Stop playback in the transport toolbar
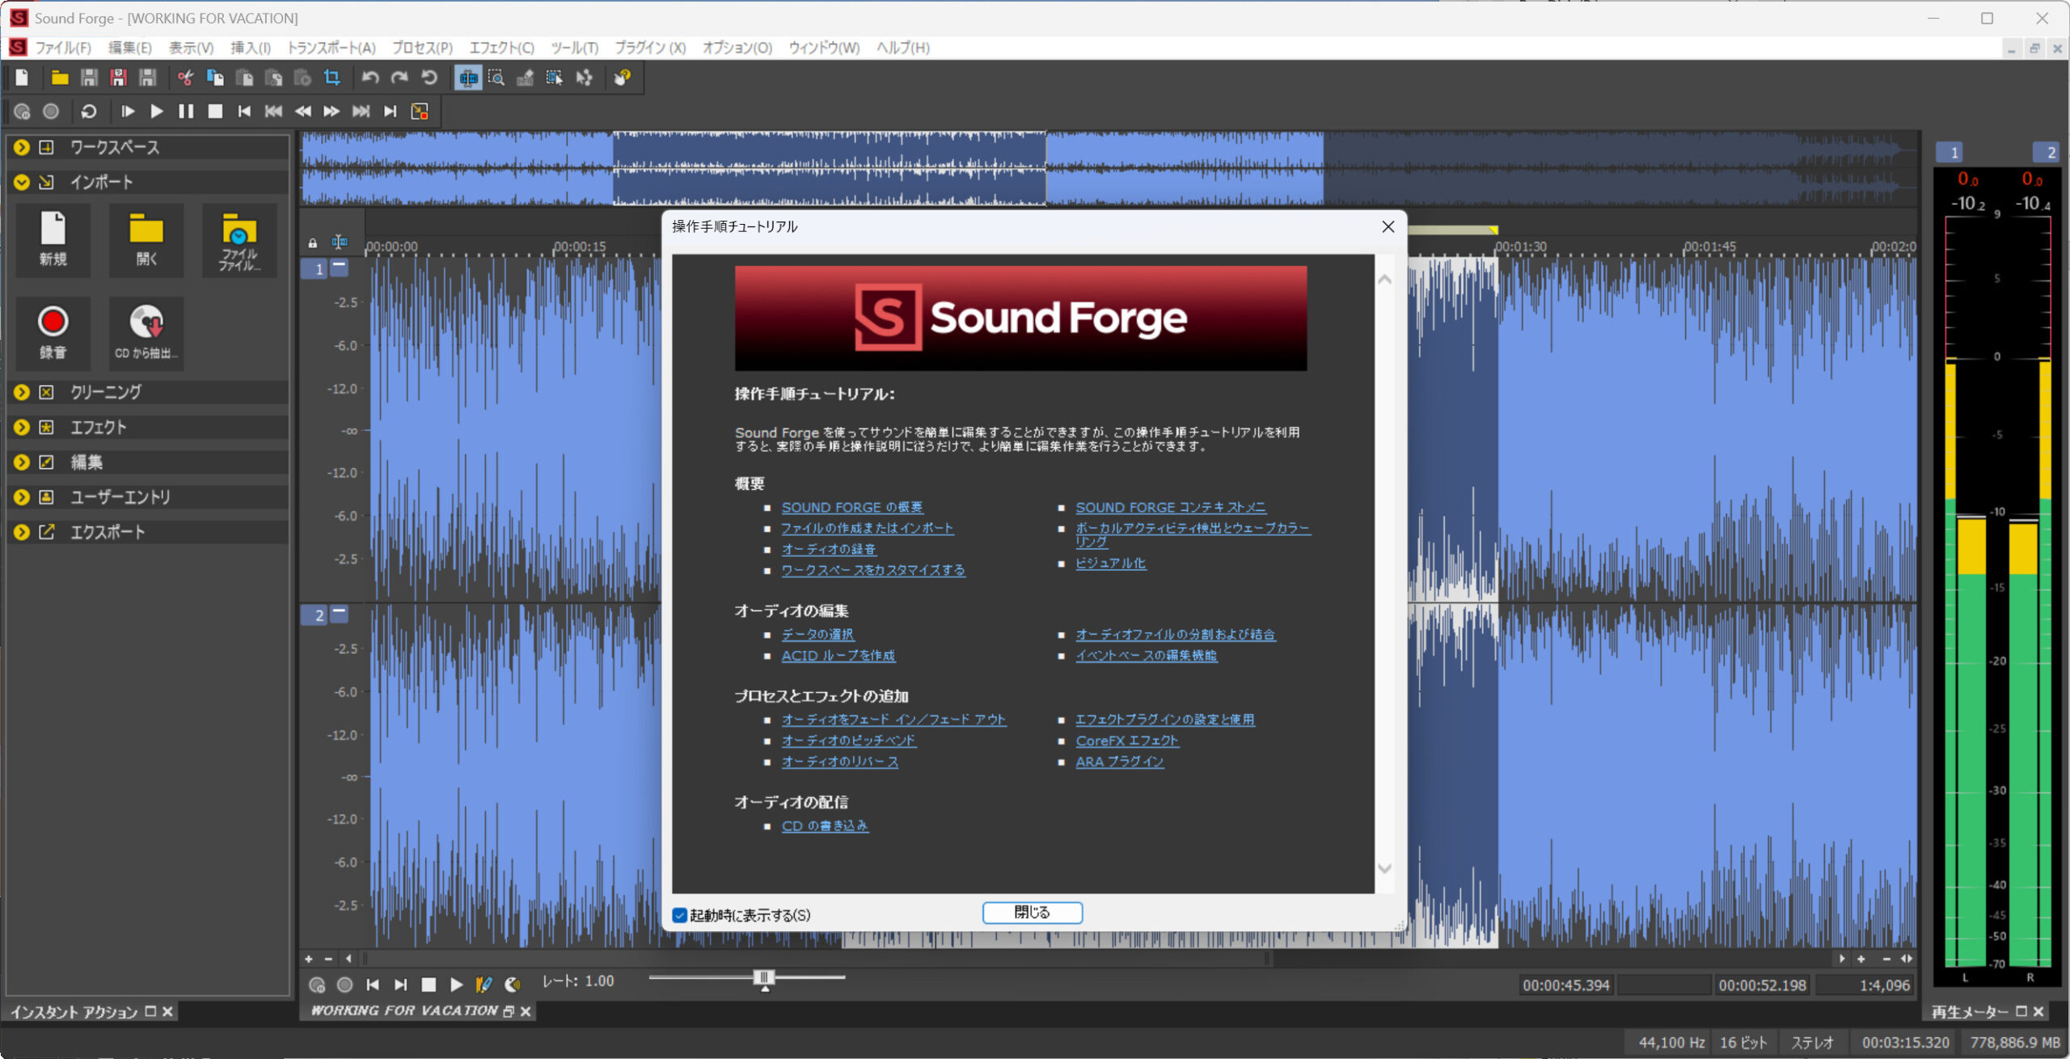 tap(215, 112)
